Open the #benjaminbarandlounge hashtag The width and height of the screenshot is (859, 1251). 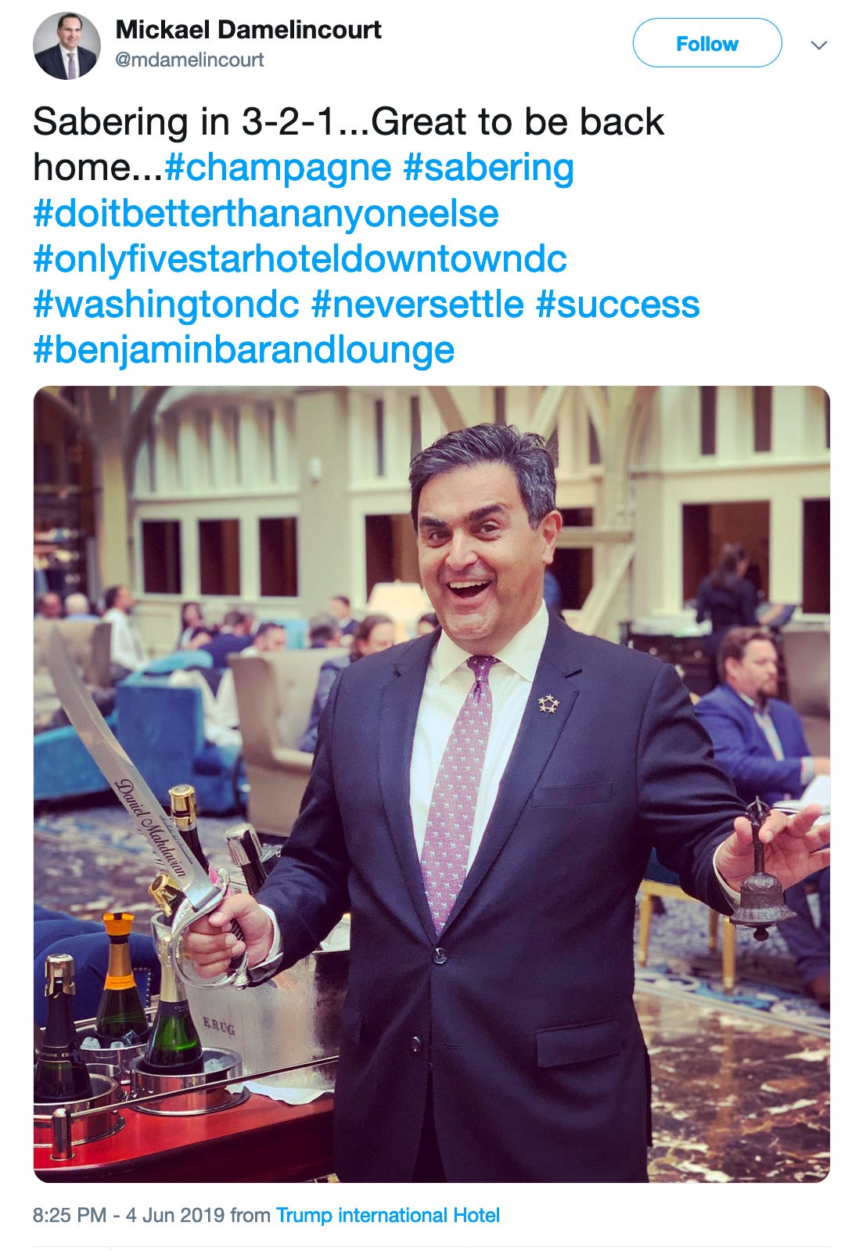(243, 350)
